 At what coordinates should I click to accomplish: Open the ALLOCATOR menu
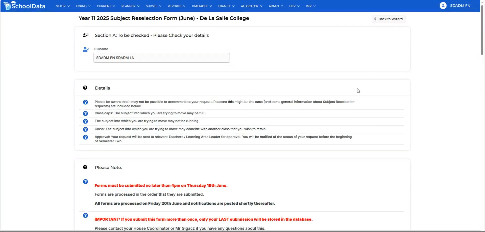252,6
